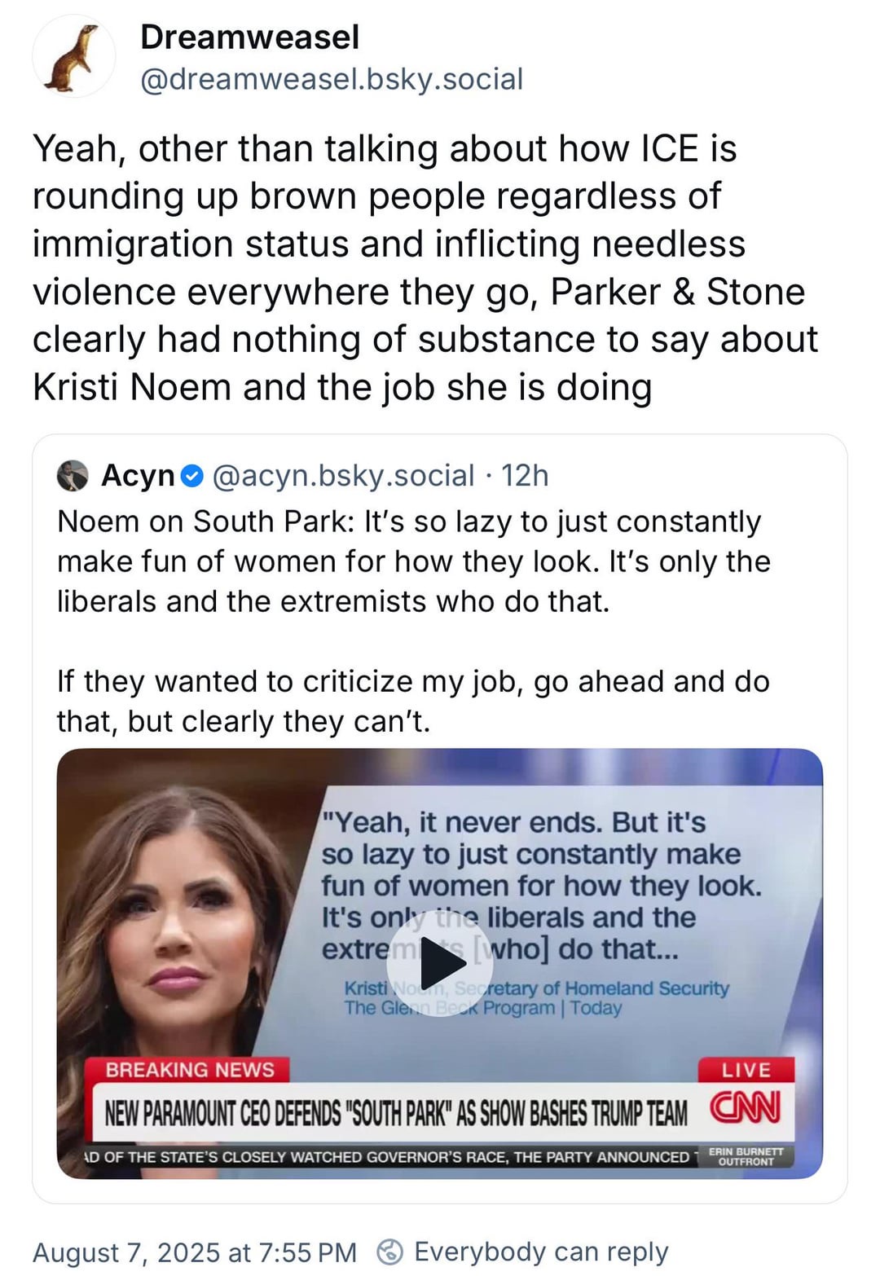Open the Dreamweasel display name
Image resolution: width=880 pixels, height=1276 pixels.
pyautogui.click(x=249, y=37)
